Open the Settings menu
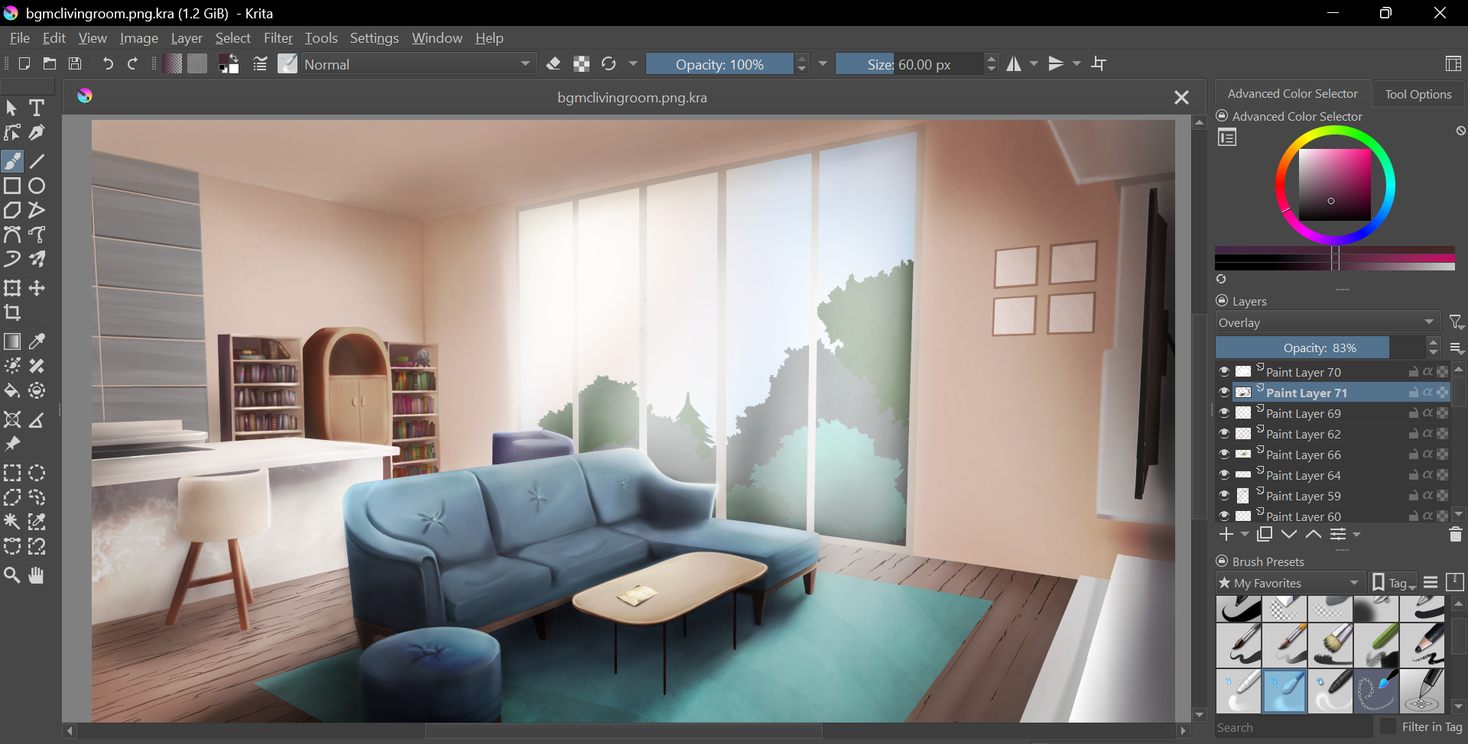 pyautogui.click(x=374, y=38)
